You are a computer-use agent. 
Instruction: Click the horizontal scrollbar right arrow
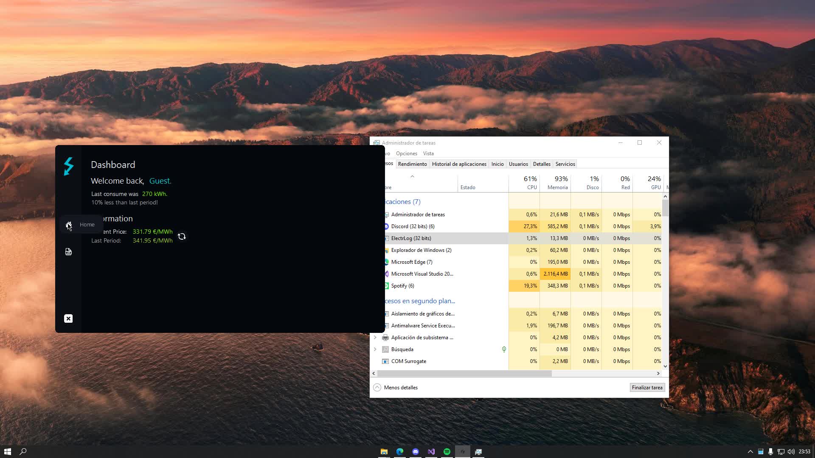coord(658,373)
